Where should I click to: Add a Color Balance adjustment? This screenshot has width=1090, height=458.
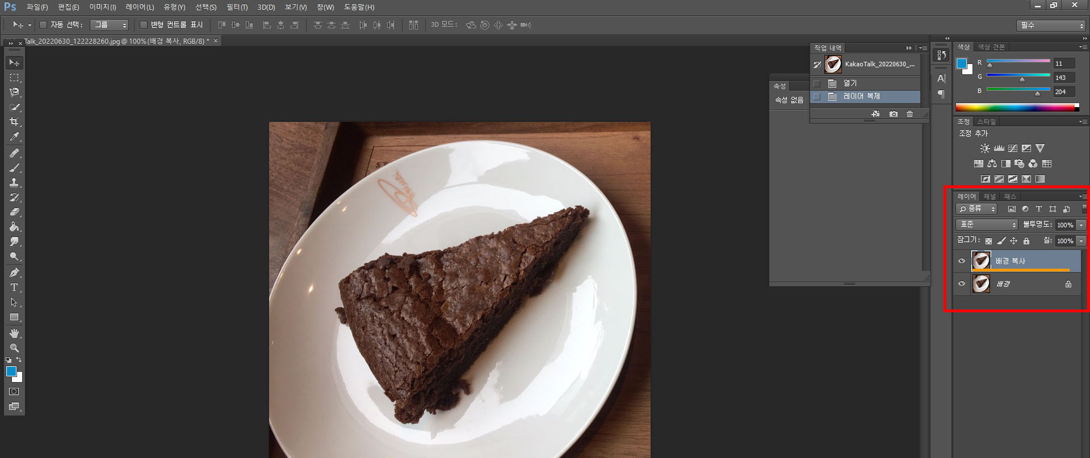click(x=992, y=164)
